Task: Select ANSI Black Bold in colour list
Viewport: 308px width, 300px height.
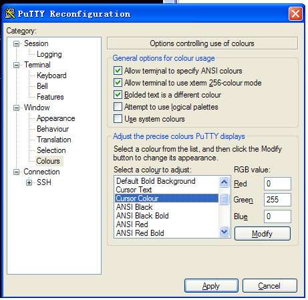Action: (x=166, y=216)
